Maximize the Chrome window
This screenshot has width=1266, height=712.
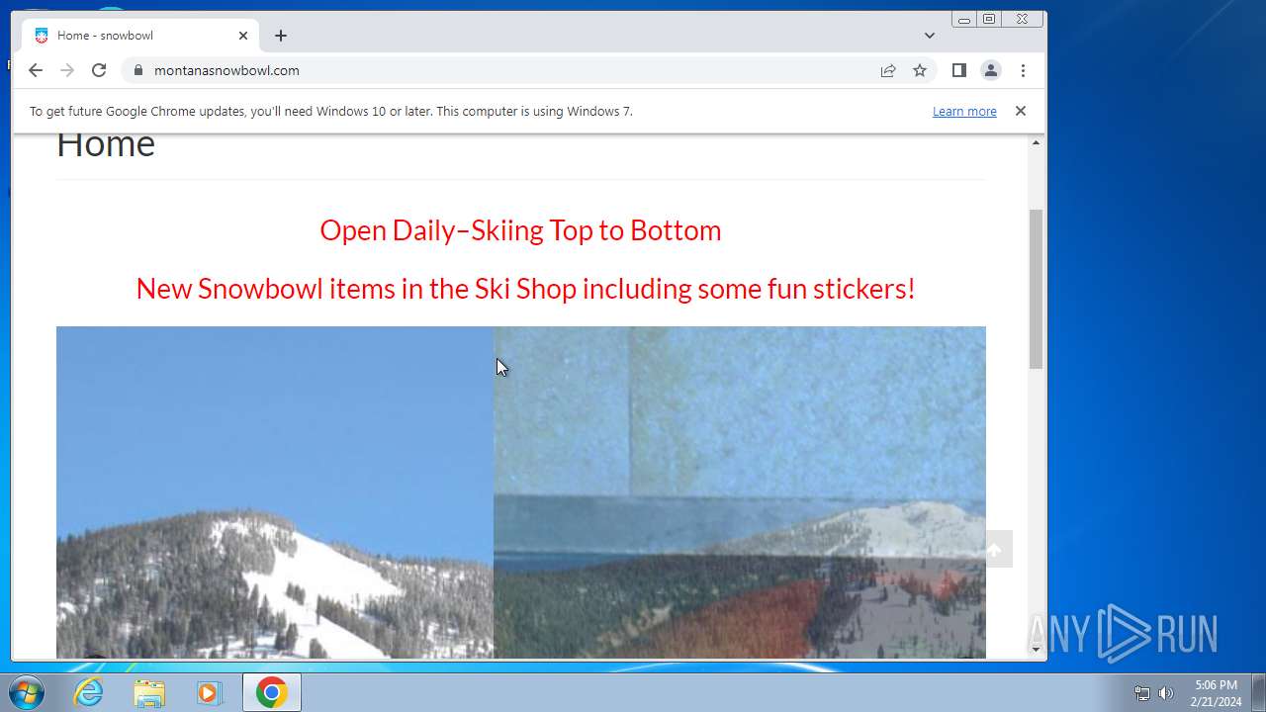[989, 19]
